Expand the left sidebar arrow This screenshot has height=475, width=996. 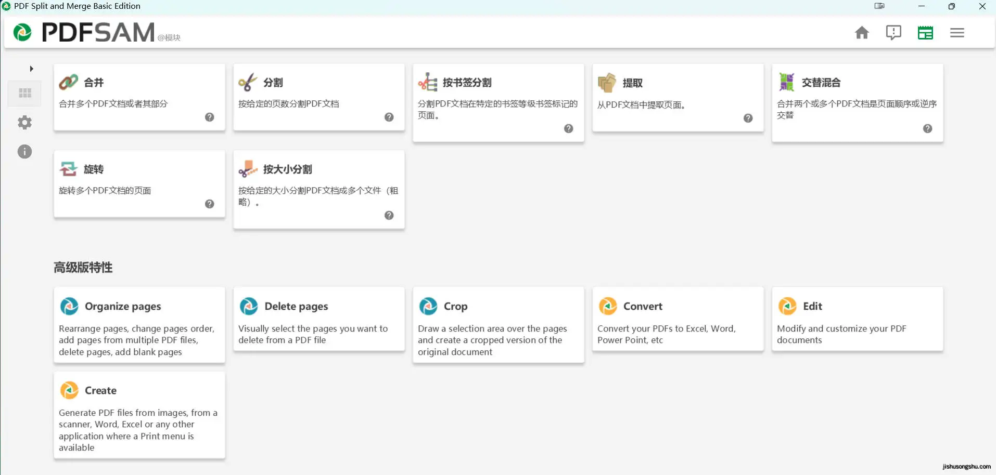point(31,69)
